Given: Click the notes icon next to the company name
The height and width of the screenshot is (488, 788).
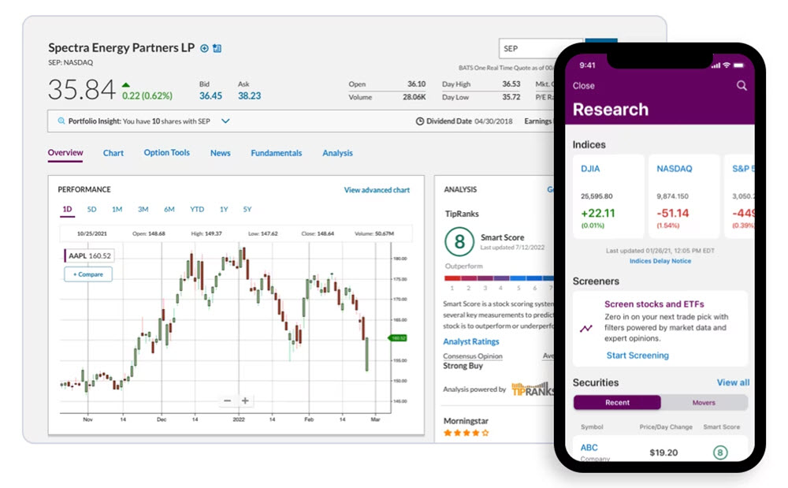Looking at the screenshot, I should pyautogui.click(x=218, y=47).
